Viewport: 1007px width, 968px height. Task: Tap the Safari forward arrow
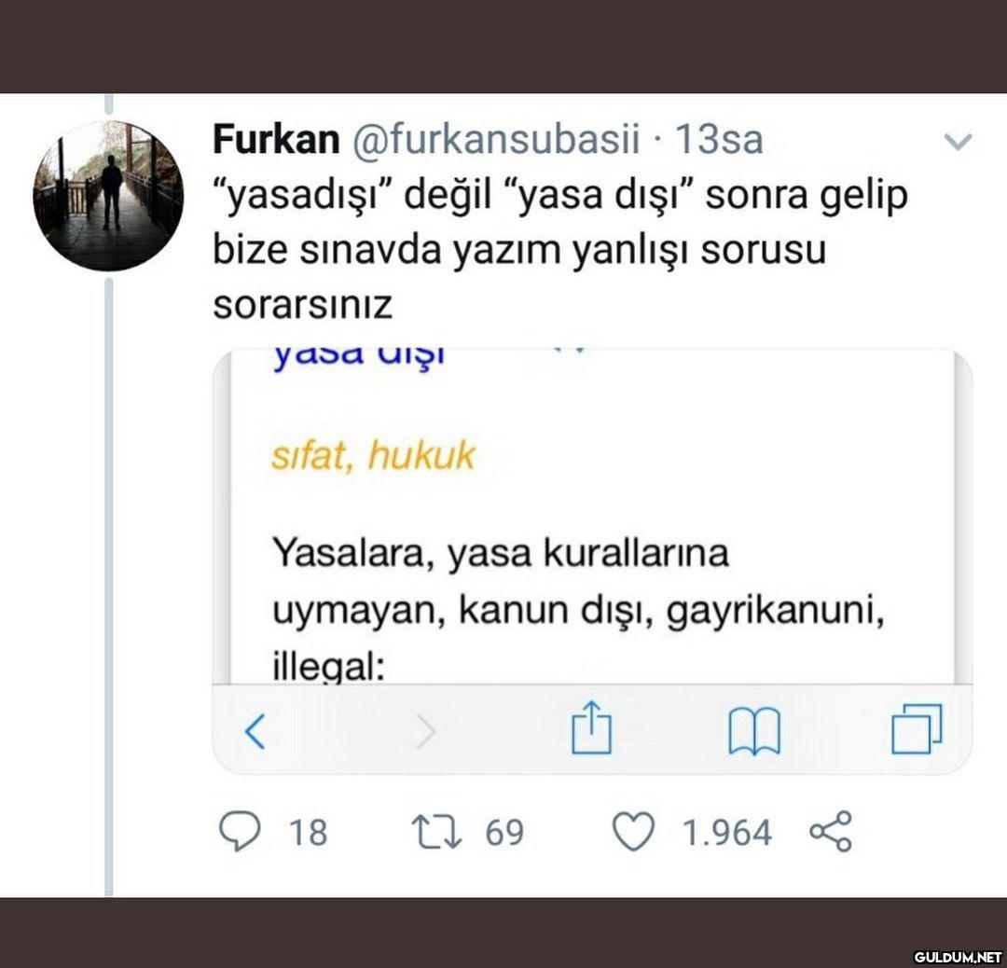[x=425, y=732]
